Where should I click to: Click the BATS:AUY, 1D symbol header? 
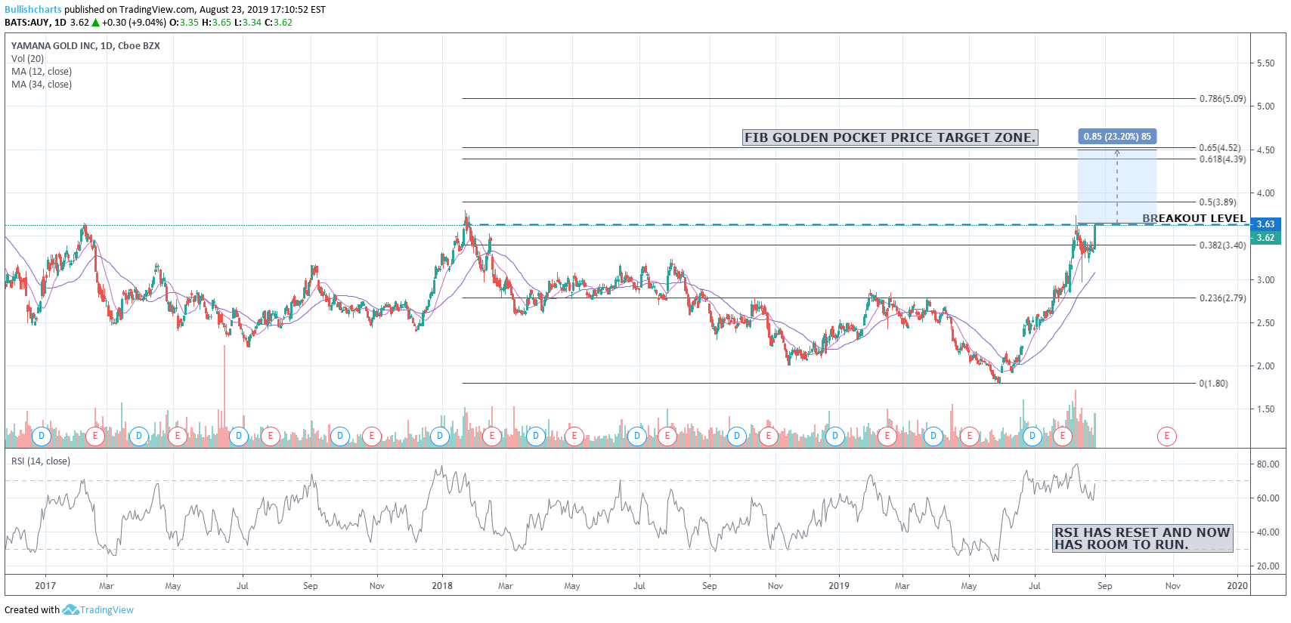(36, 23)
